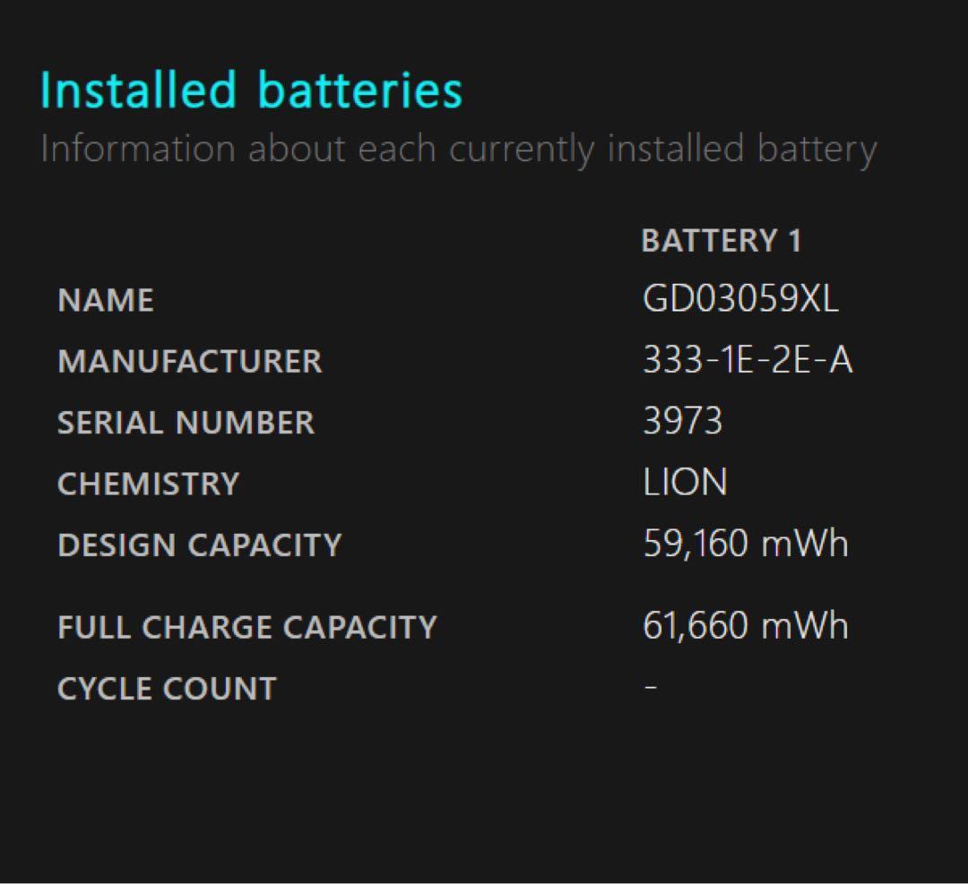Click the SERIAL NUMBER row label
This screenshot has width=968, height=884.
pyautogui.click(x=186, y=423)
